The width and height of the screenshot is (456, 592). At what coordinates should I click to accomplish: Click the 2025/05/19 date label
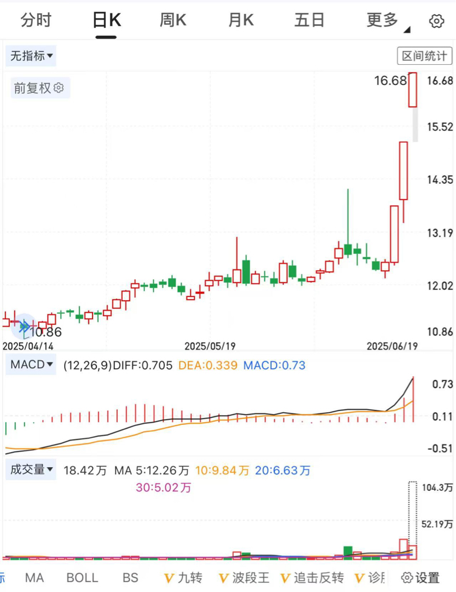(x=210, y=346)
